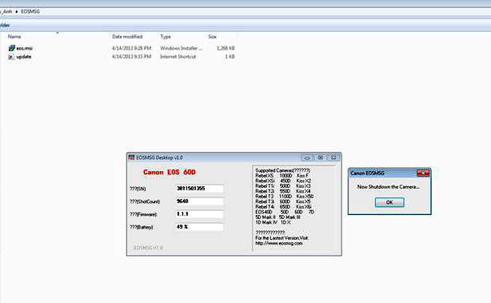491x303 pixels.
Task: Click OK in the shutdown camera dialog
Action: pyautogui.click(x=389, y=202)
